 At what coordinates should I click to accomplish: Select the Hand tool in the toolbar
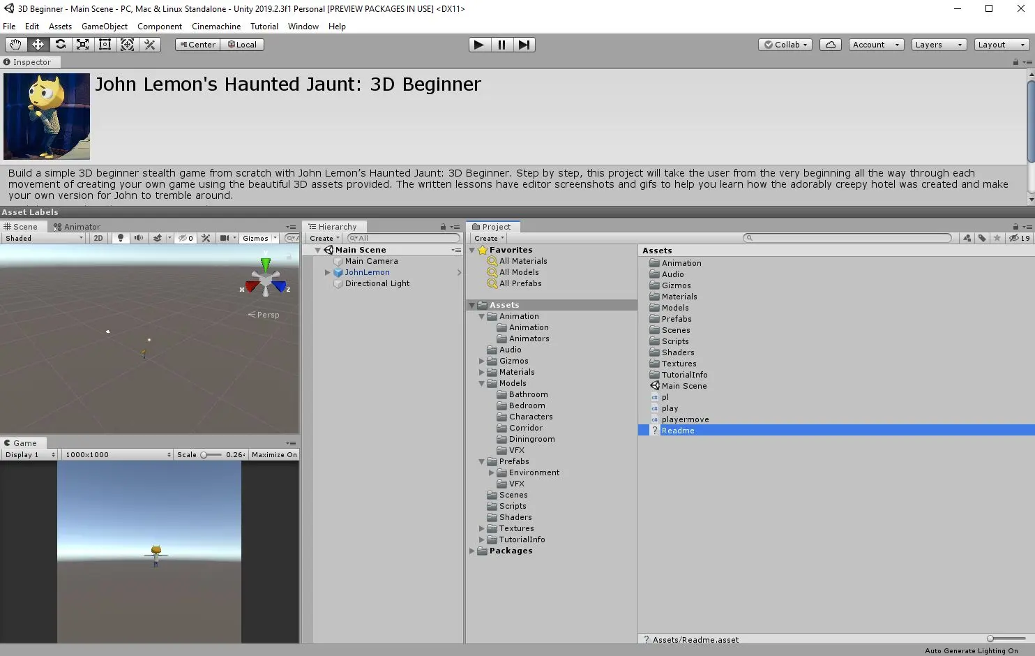click(x=15, y=44)
